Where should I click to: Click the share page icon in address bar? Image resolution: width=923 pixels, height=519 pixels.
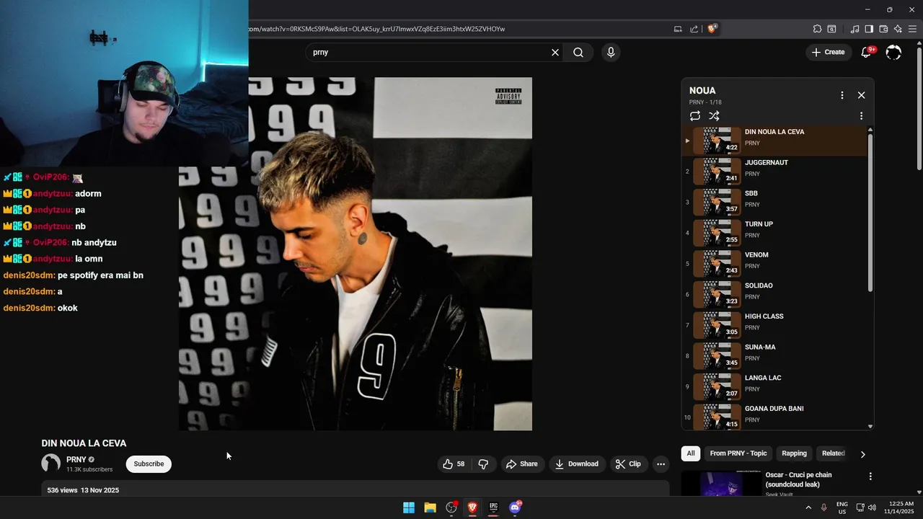coord(694,29)
